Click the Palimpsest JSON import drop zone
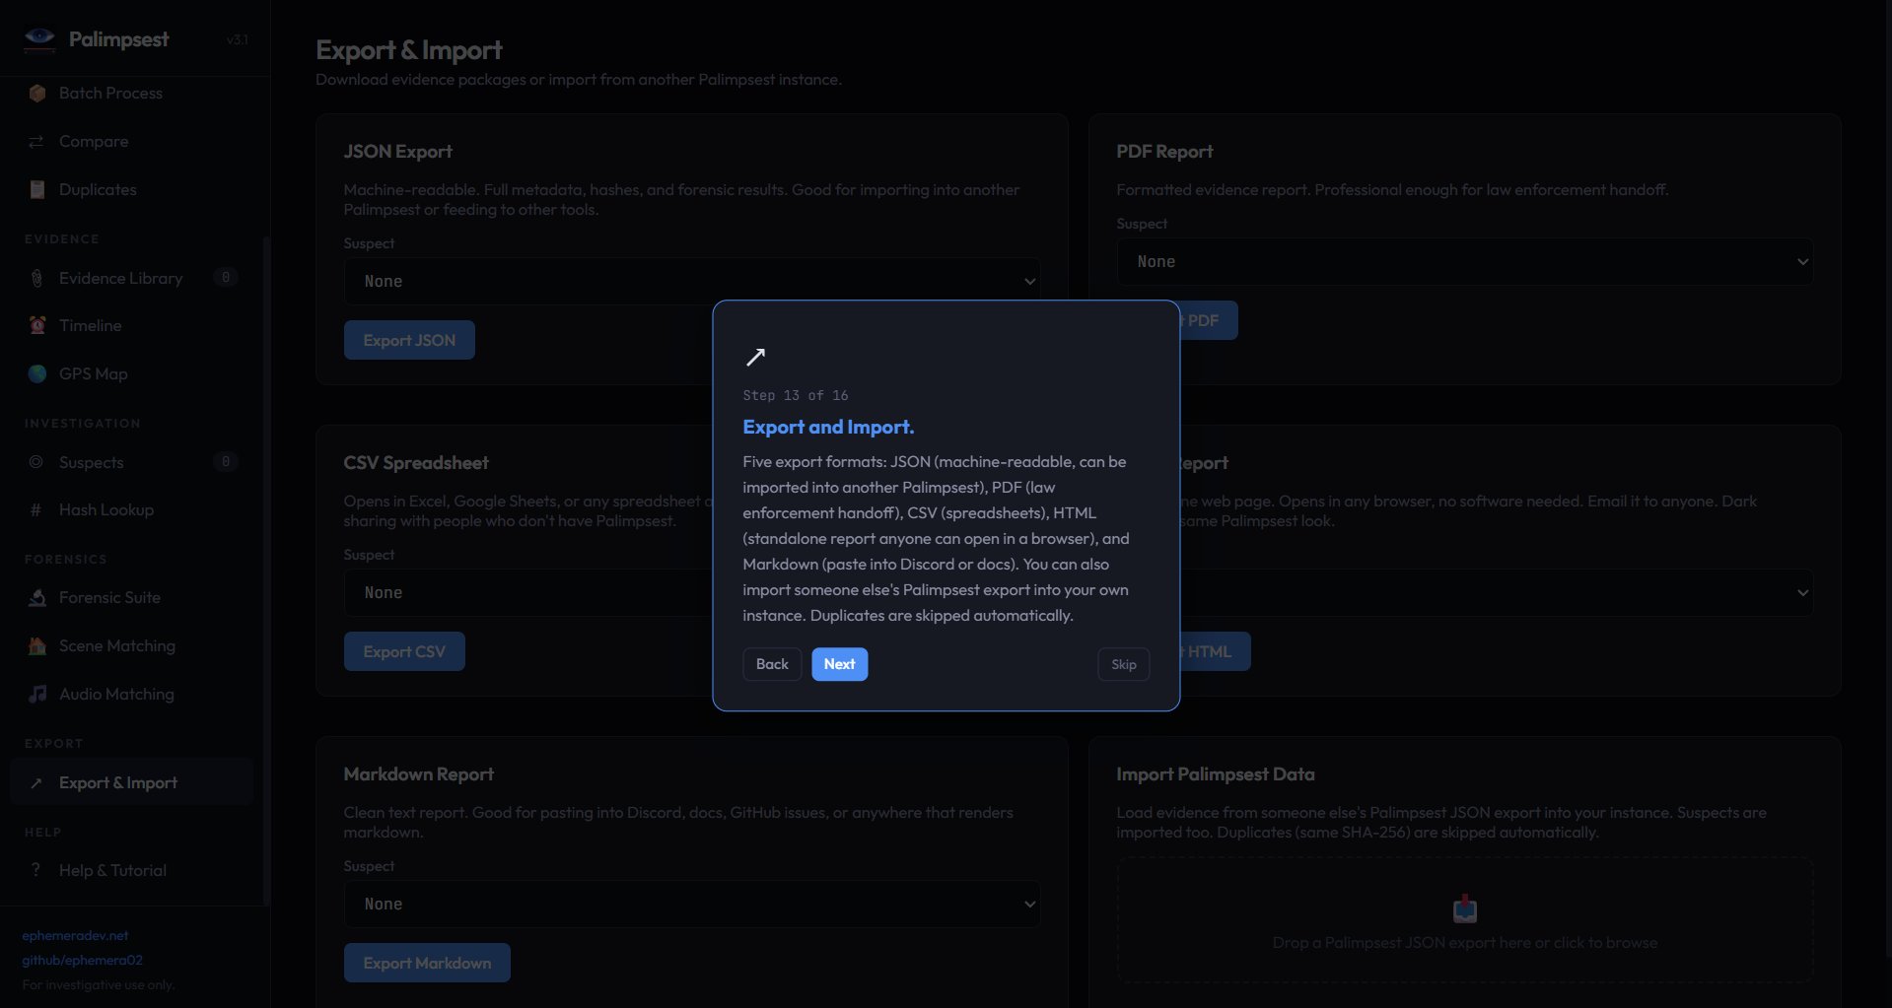1892x1008 pixels. pyautogui.click(x=1464, y=920)
